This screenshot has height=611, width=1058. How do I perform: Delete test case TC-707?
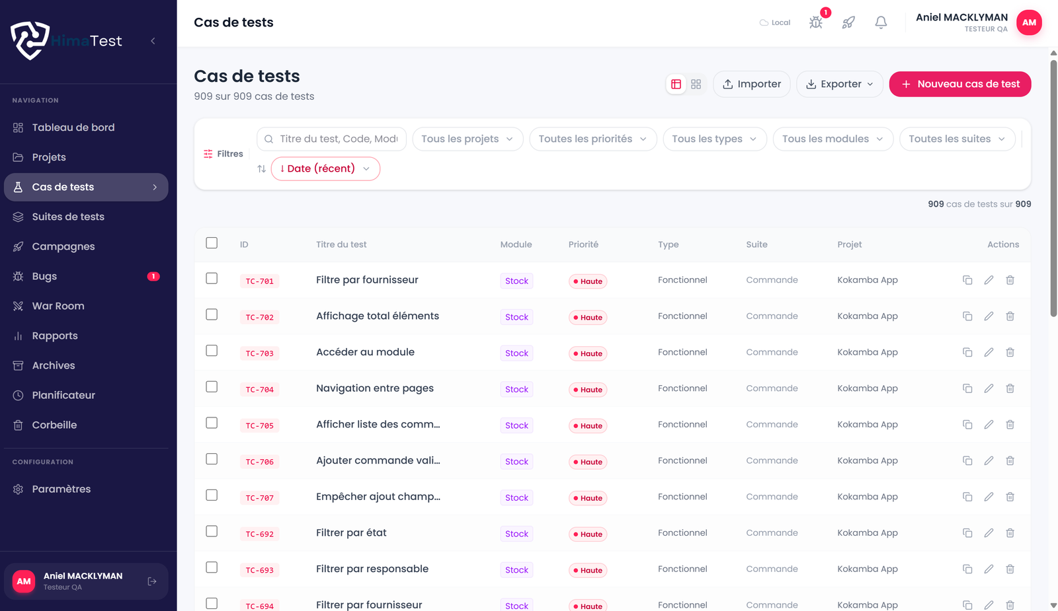1010,497
